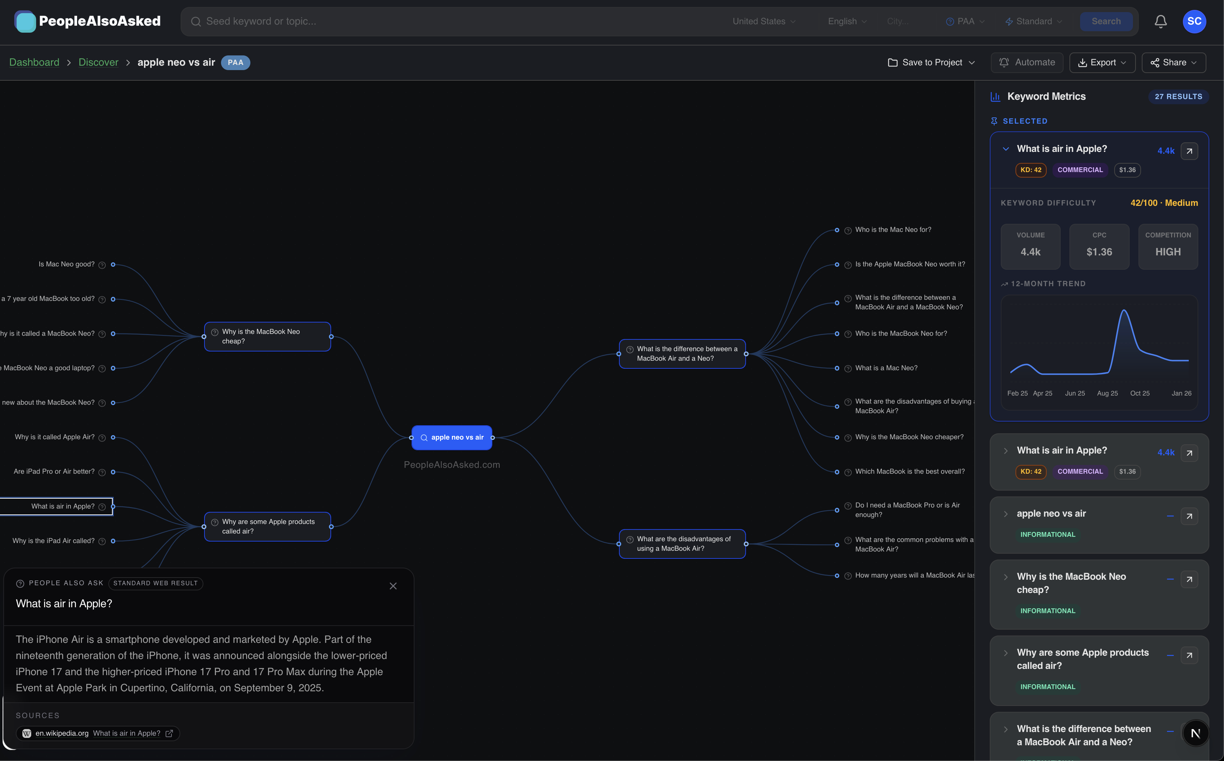The image size is (1224, 761).
Task: Go to Discover breadcrumb
Action: [98, 62]
